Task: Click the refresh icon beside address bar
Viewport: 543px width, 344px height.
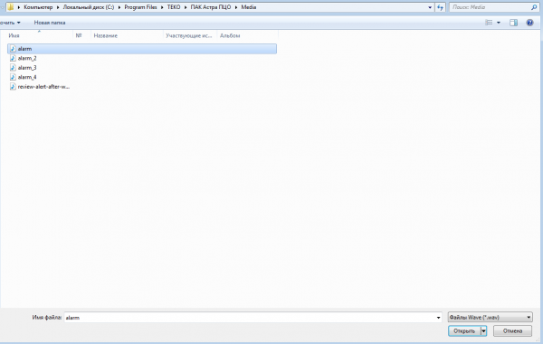Action: (440, 7)
